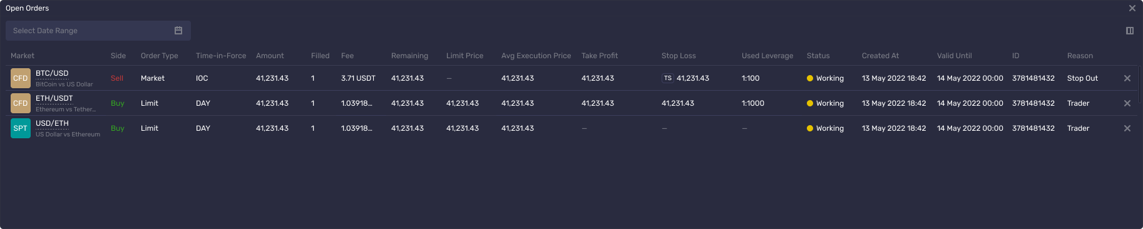Cancel the USD/ETH order with its X icon
1143x229 pixels.
click(1127, 128)
